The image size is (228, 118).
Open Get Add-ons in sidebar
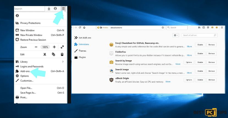click(x=83, y=38)
